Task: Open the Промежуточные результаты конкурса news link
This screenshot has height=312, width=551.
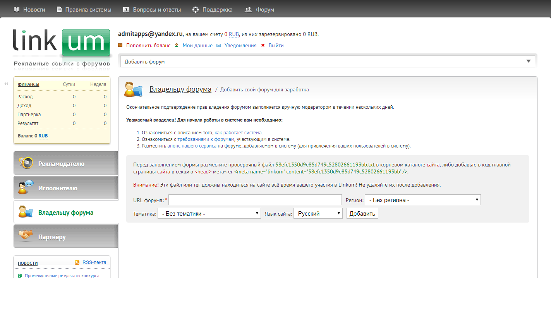Action: (x=62, y=276)
